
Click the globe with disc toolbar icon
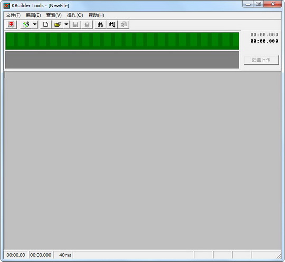tap(26, 24)
